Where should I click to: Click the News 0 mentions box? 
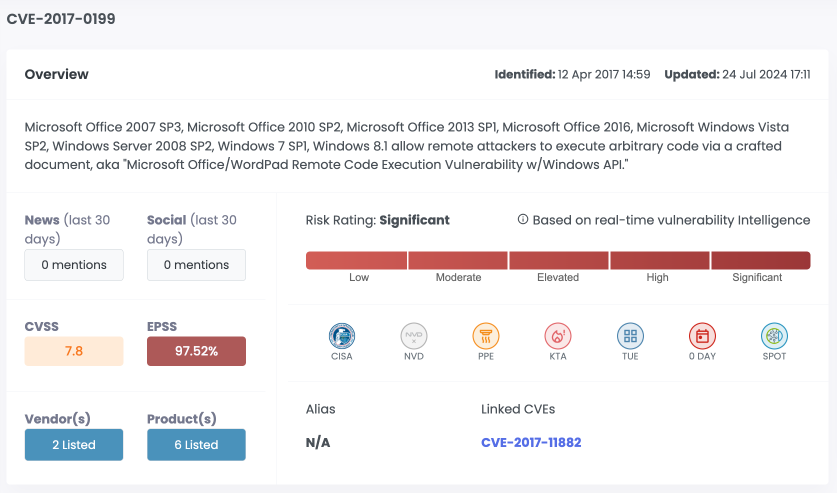tap(74, 265)
